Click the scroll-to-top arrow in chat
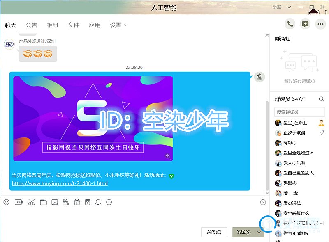The image size is (329, 242). [267, 35]
